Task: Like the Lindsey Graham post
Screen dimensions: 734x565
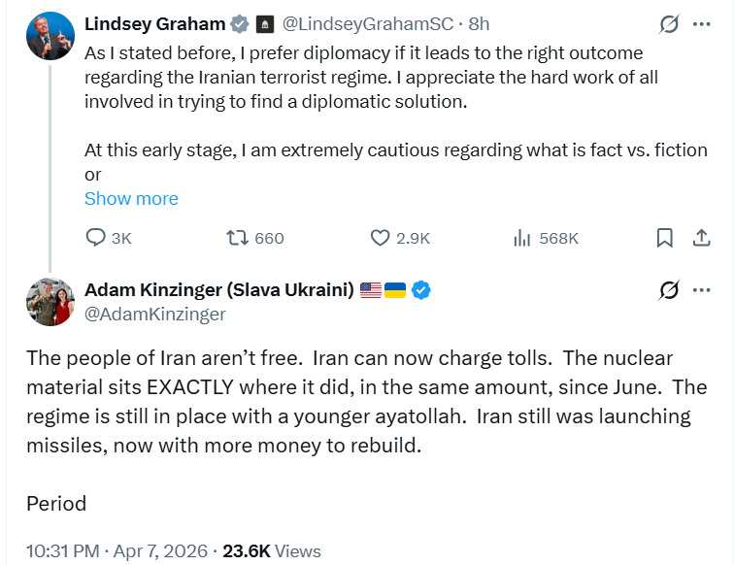Action: [382, 238]
